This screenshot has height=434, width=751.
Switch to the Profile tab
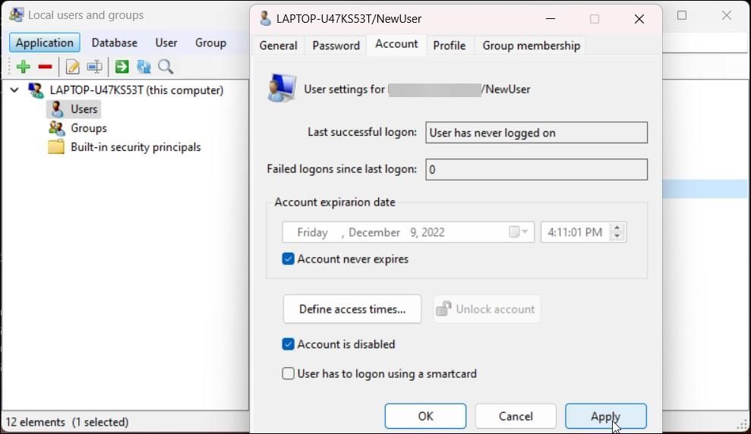[450, 46]
